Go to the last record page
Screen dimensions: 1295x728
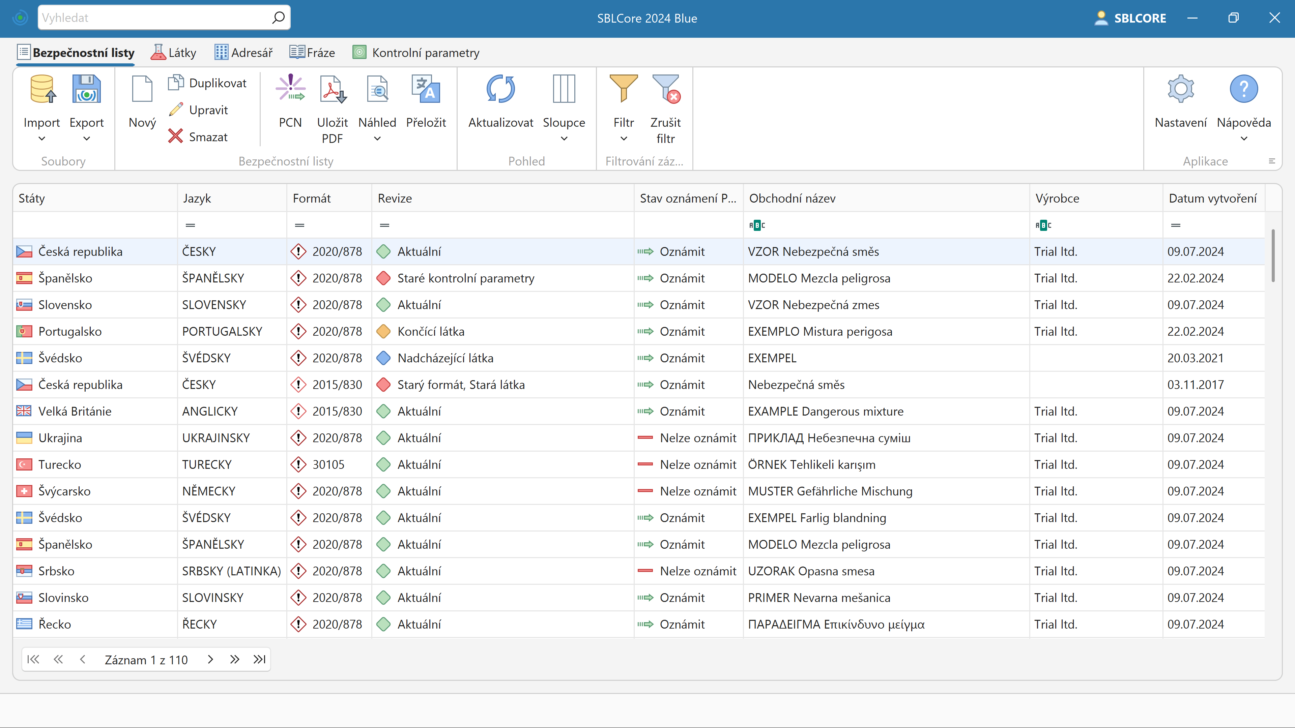tap(259, 660)
